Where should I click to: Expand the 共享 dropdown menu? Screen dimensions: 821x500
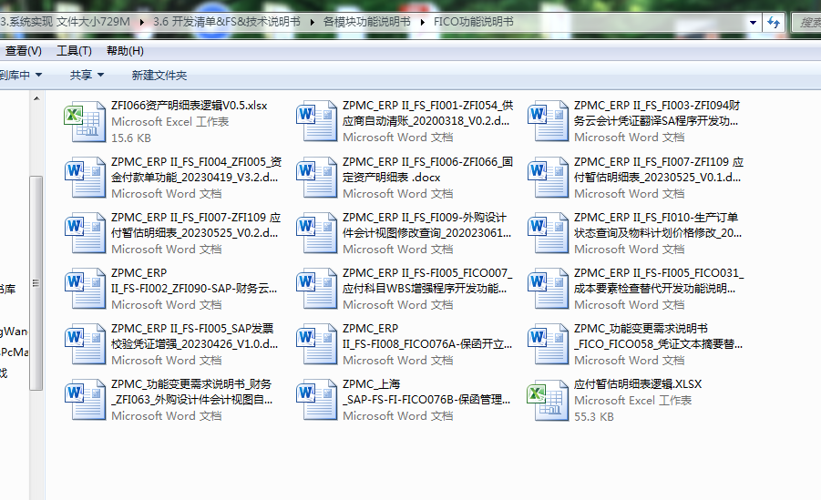click(x=87, y=76)
